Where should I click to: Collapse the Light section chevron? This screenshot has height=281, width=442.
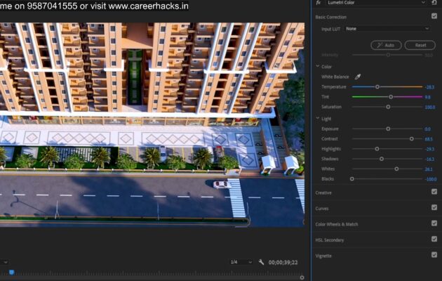(317, 119)
